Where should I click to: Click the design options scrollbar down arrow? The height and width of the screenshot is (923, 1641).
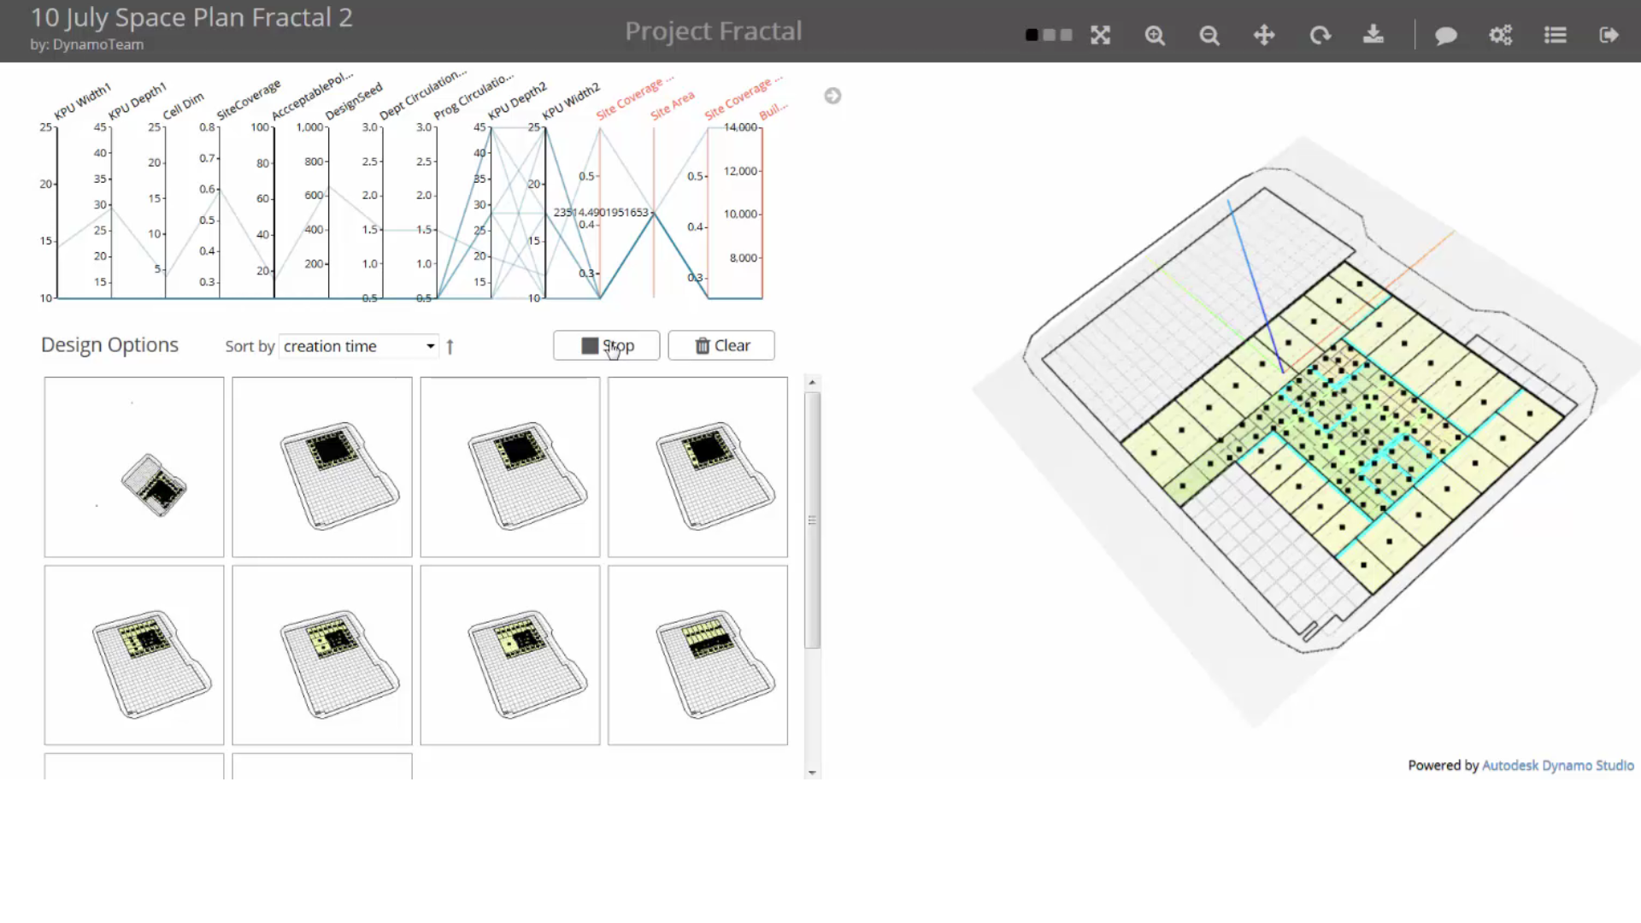[x=812, y=773]
